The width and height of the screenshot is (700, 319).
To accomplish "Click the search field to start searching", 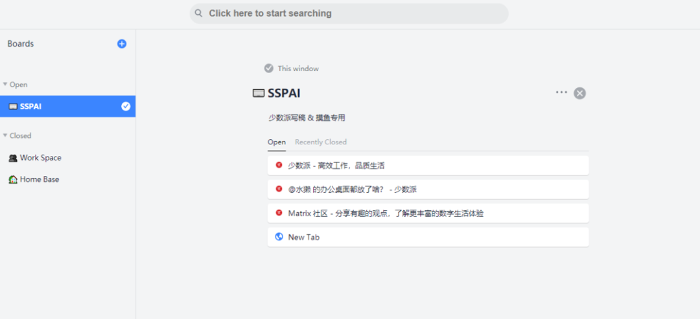I will tap(350, 14).
